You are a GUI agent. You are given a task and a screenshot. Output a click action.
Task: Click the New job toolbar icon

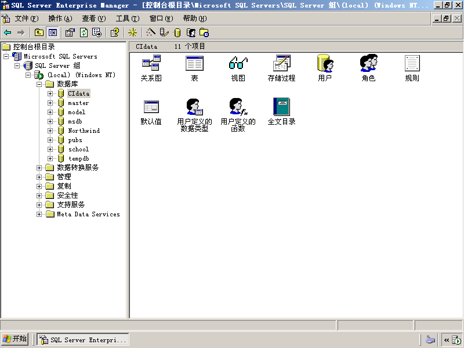[x=204, y=32]
